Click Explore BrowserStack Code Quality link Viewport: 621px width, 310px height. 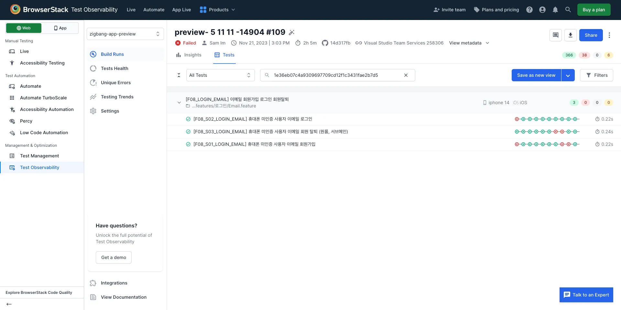point(39,293)
